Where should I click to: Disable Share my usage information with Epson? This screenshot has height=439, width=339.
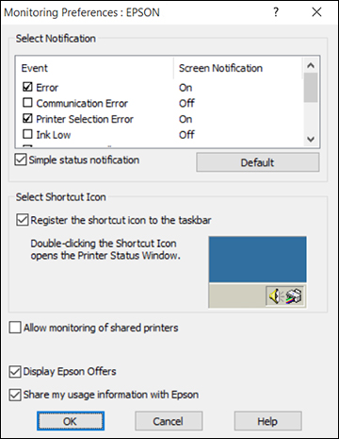[15, 395]
